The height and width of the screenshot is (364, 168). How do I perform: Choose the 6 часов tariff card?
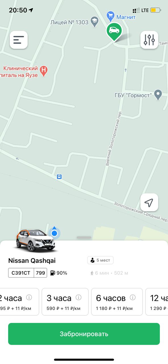[x=117, y=302]
